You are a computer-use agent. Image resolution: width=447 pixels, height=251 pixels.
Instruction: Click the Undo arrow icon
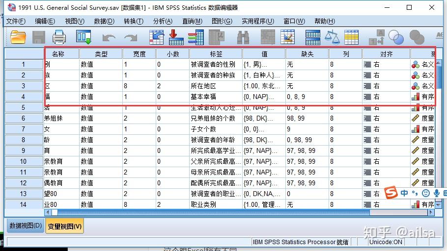tap(109, 38)
